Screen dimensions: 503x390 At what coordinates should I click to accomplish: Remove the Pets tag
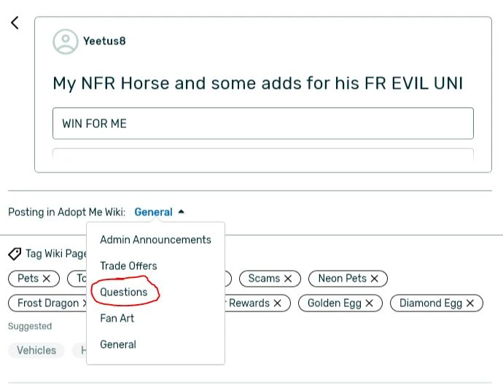click(x=47, y=279)
